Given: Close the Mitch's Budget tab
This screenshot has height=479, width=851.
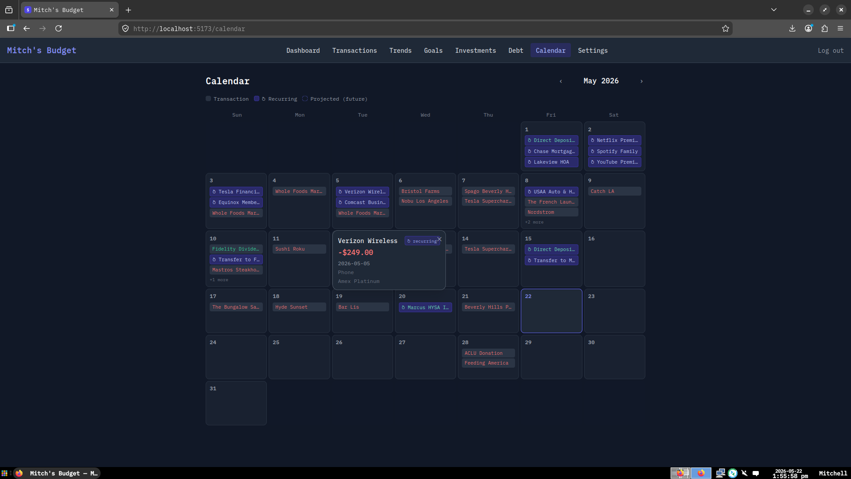Looking at the screenshot, I should (x=112, y=10).
